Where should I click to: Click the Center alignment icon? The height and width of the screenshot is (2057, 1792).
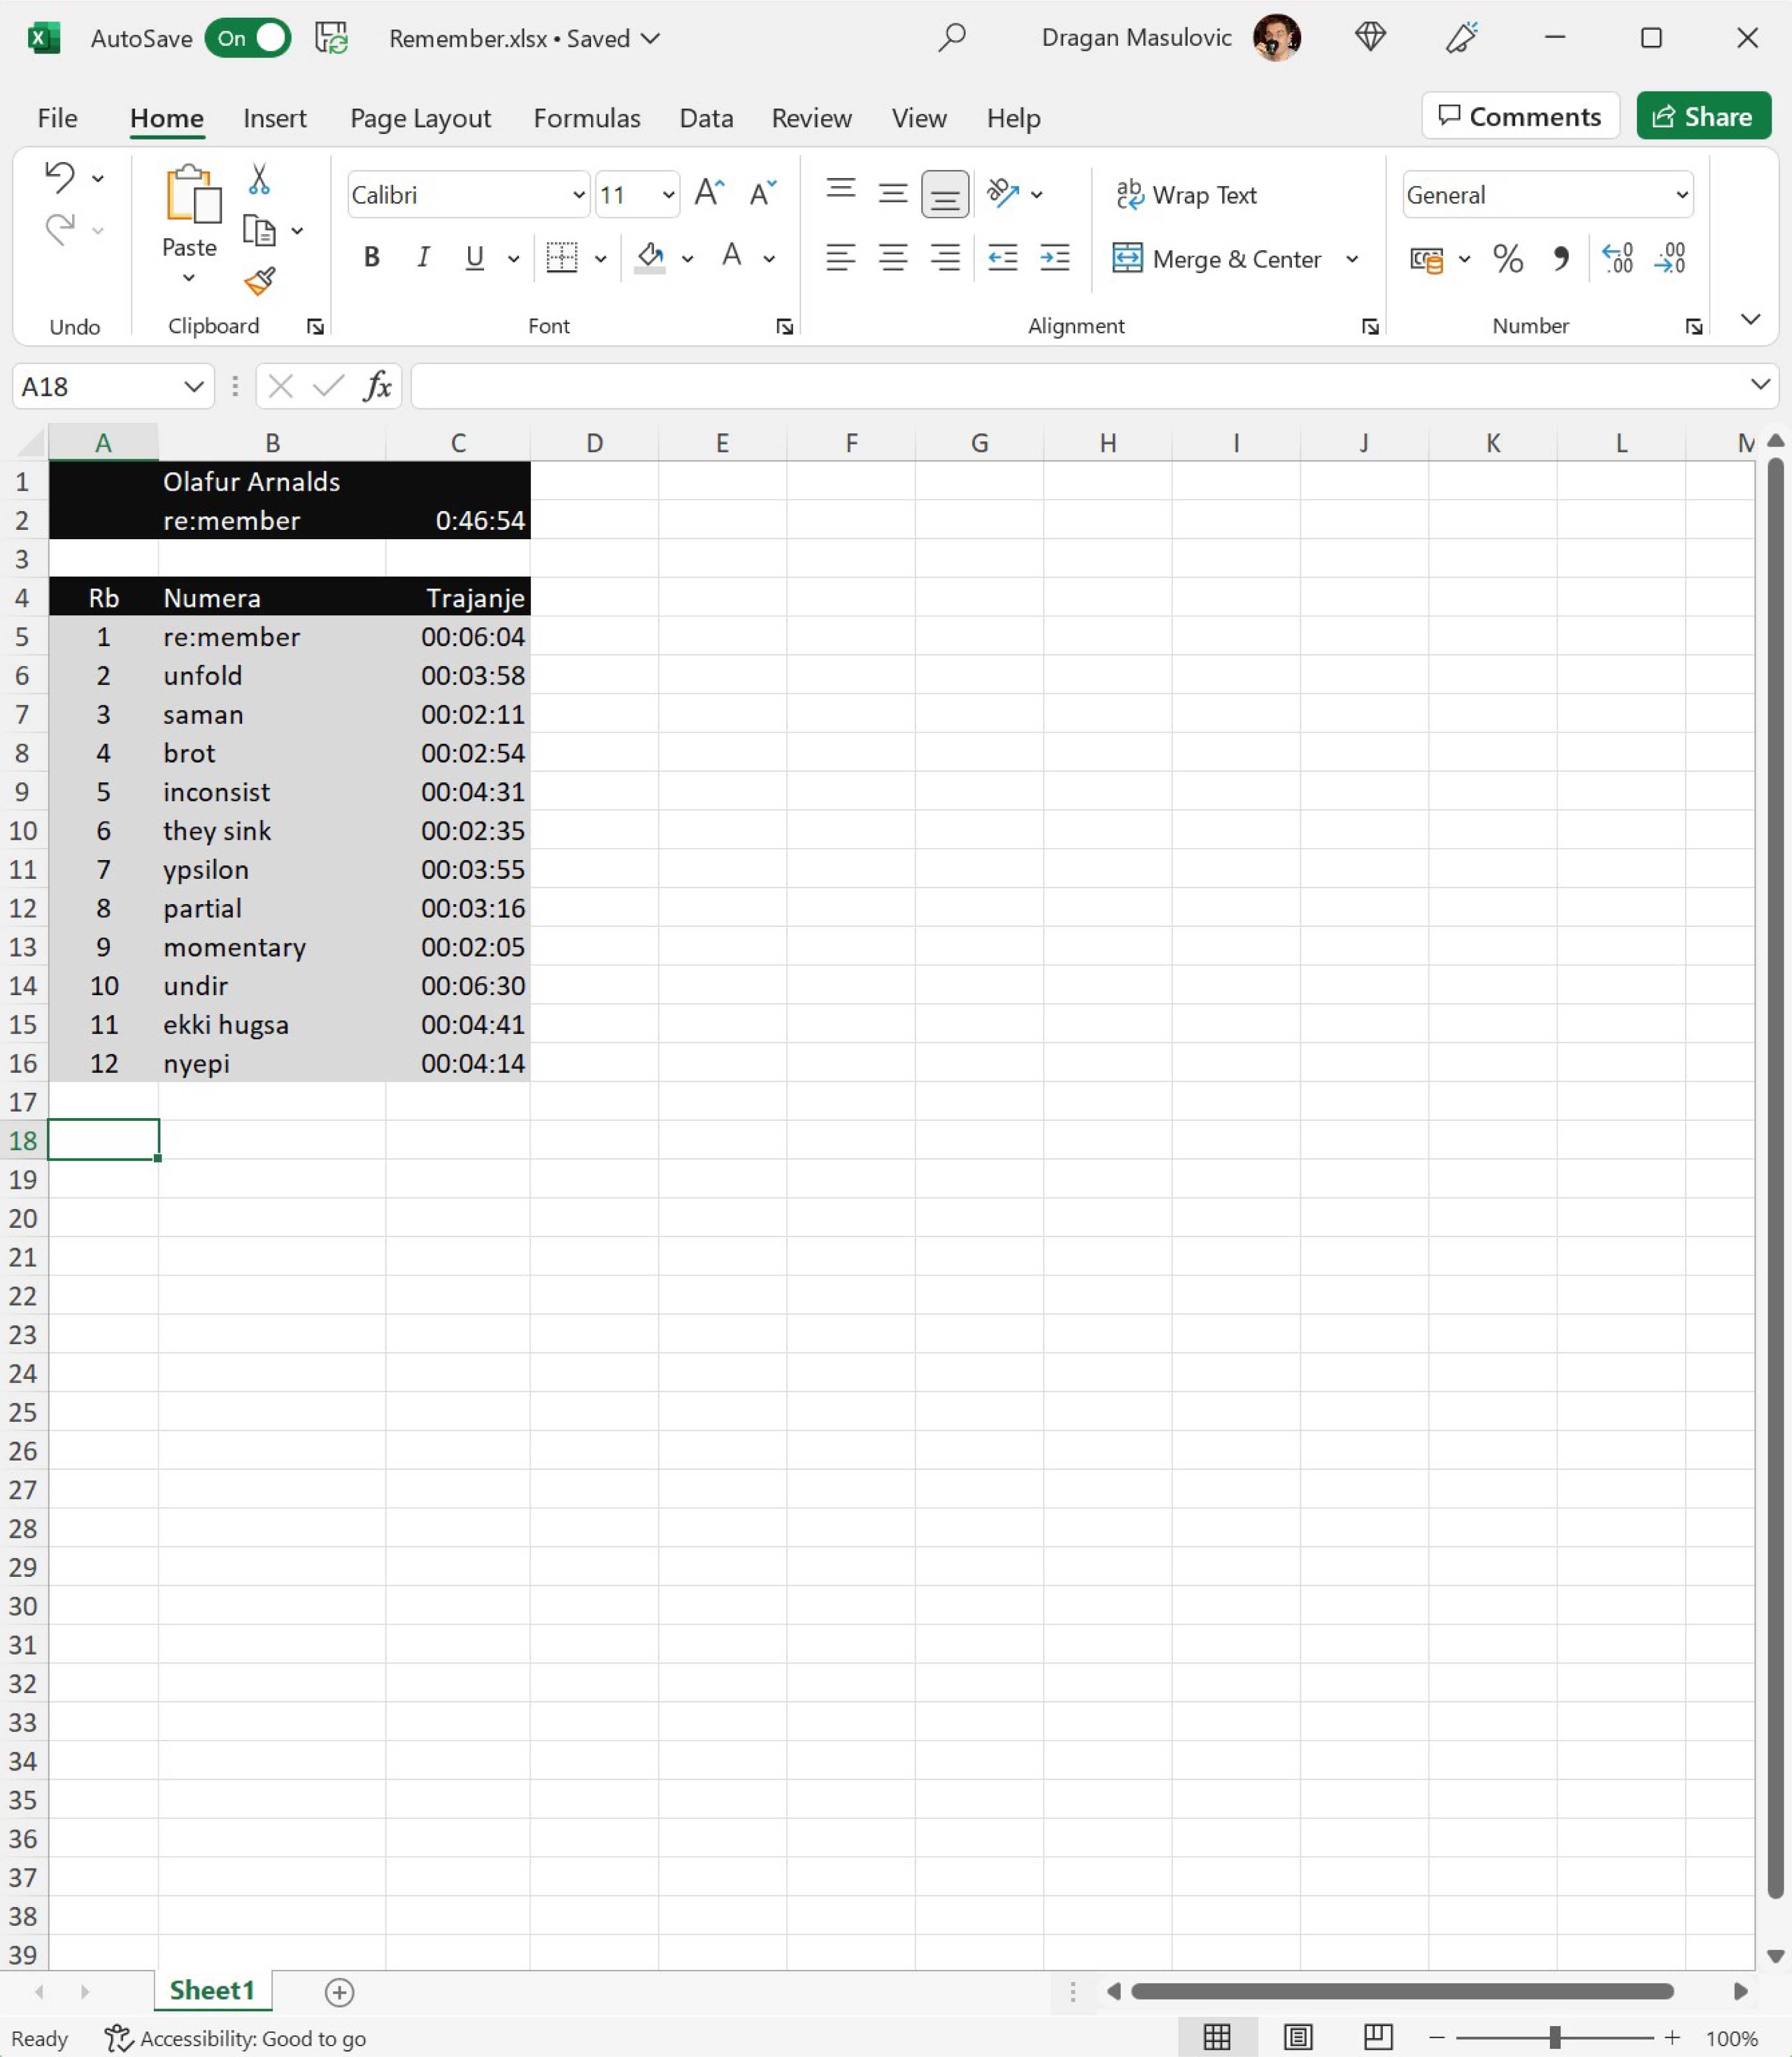point(892,258)
